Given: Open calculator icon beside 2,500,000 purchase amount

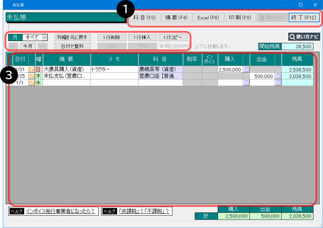Looking at the screenshot, I should click(246, 69).
